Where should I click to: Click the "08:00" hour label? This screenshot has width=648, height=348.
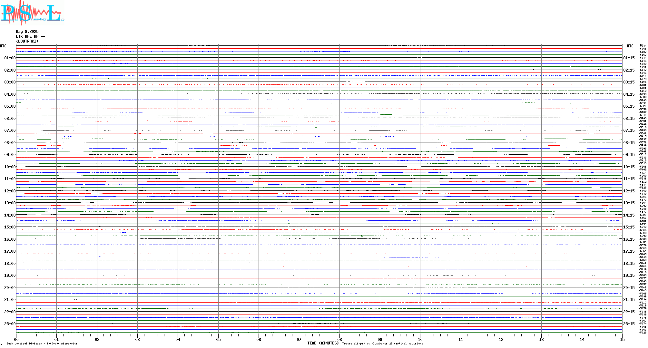tap(10, 143)
